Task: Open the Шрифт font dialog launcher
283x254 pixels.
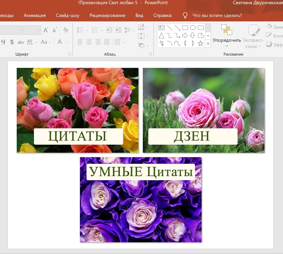Action: coord(70,54)
